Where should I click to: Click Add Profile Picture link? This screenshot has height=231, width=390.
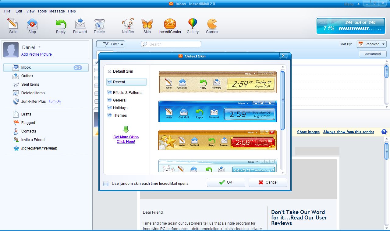coord(37,54)
